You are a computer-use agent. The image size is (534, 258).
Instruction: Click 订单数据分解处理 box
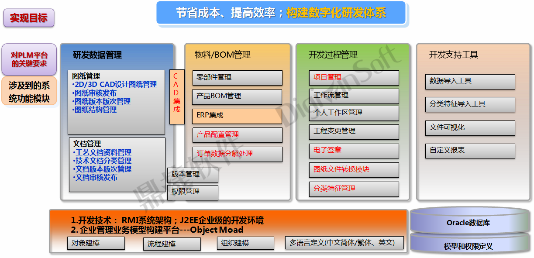(x=237, y=154)
